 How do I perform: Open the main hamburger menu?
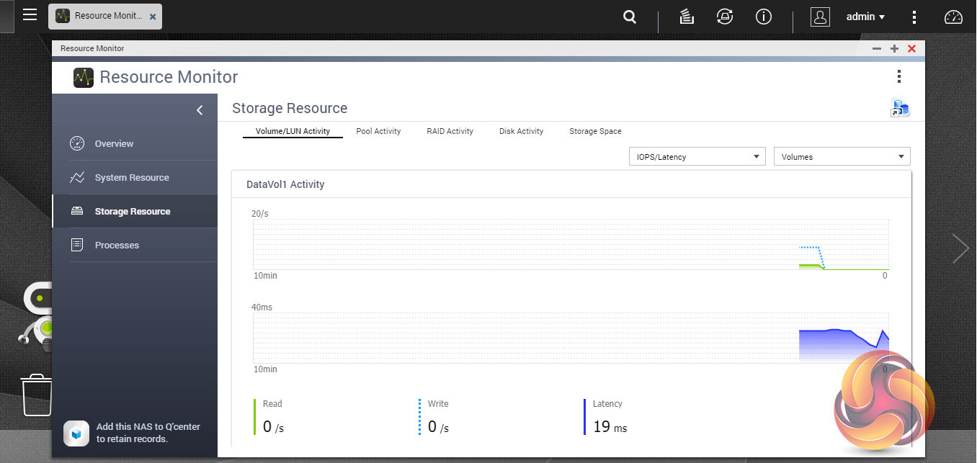30,15
